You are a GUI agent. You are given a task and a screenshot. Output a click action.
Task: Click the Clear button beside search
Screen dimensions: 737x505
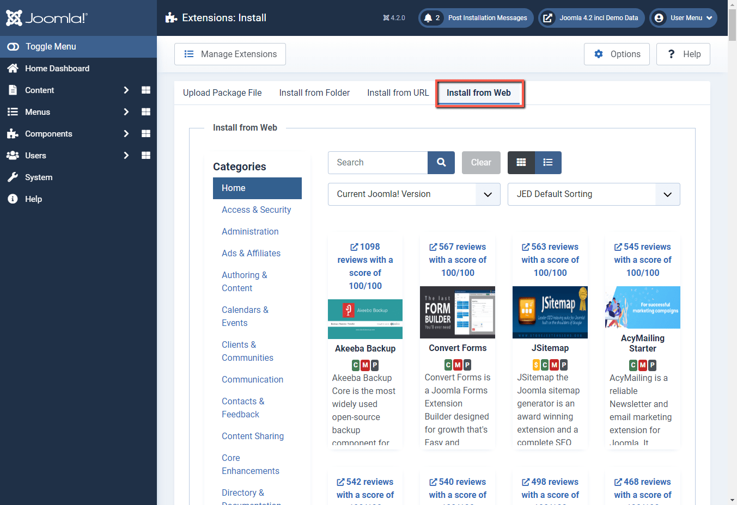480,162
